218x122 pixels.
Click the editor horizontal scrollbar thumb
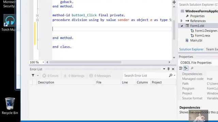(85, 62)
